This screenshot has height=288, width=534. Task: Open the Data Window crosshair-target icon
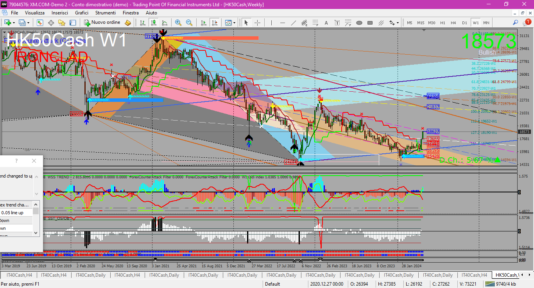51,23
